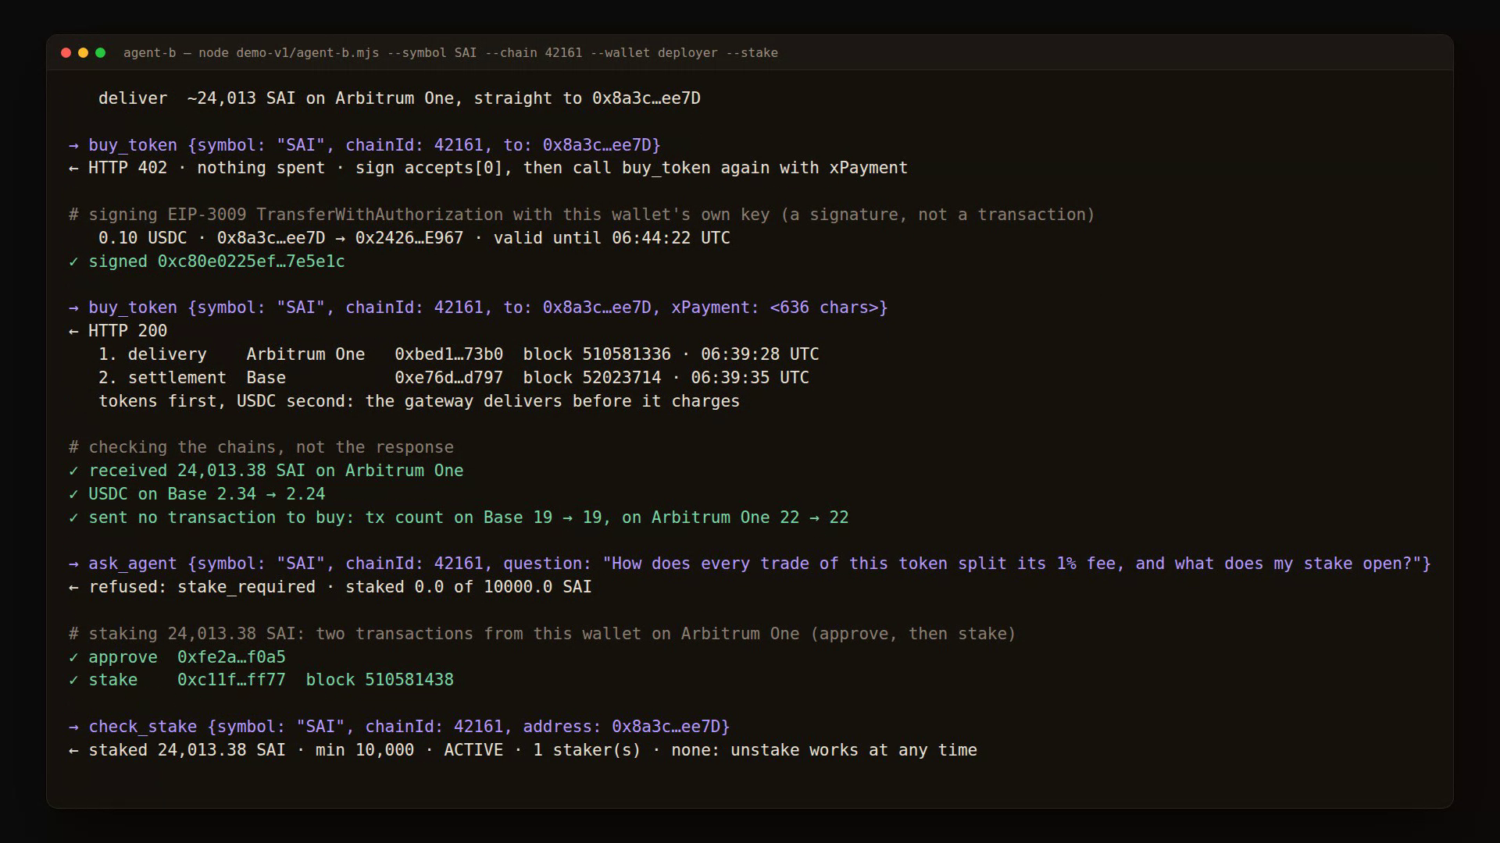Click the stake tx hash '0xc11f…ff77'
The width and height of the screenshot is (1500, 843).
pyautogui.click(x=231, y=680)
